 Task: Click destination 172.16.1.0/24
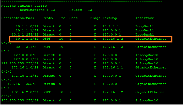click(25, 68)
